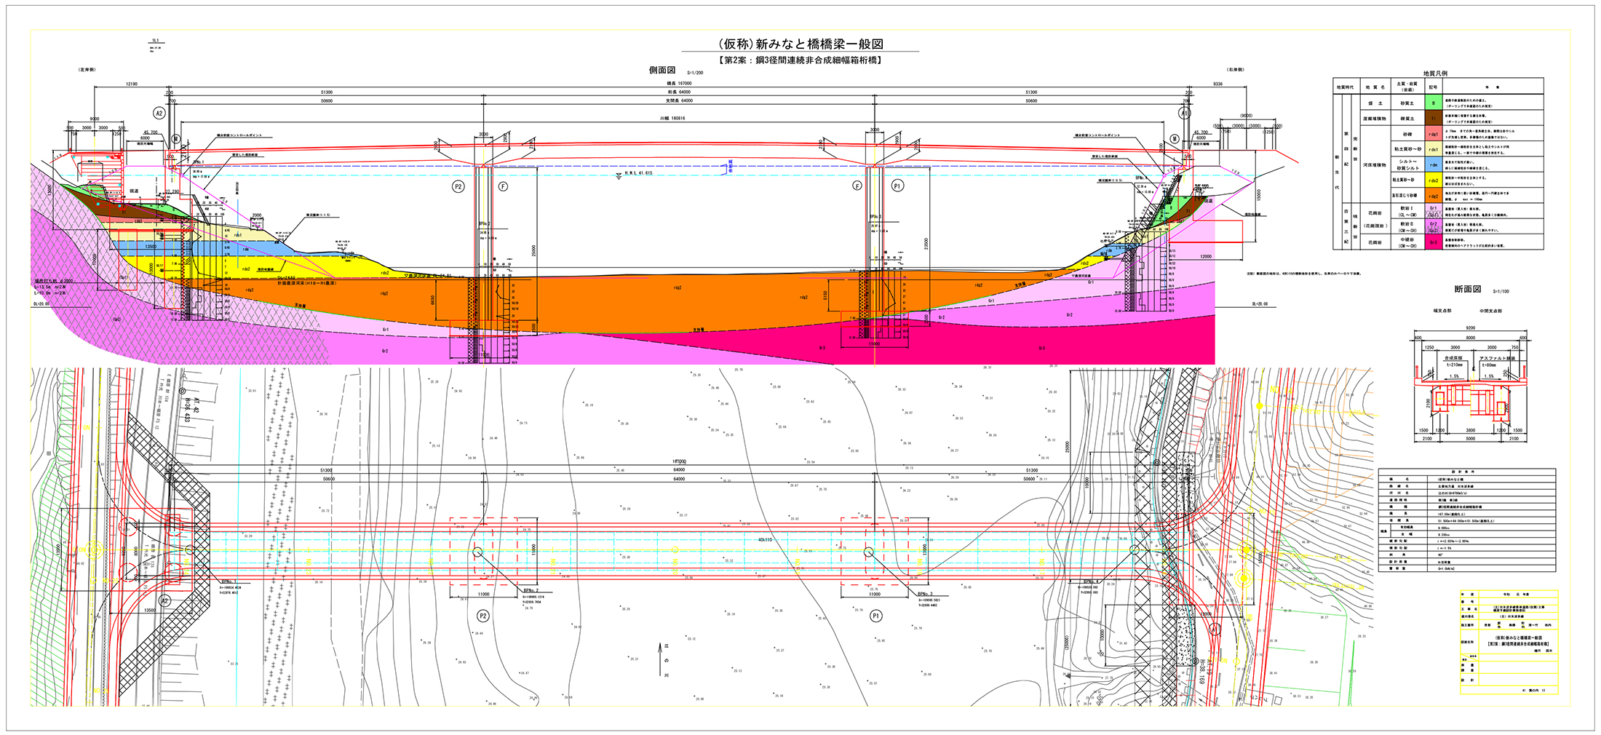1601x735 pixels.
Task: Click the H.W.L 41.615 water level symbol
Action: tap(619, 175)
